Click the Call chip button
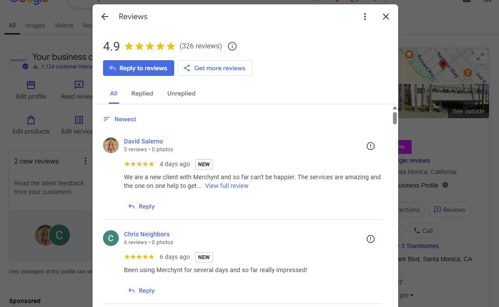Viewport: 499px width, 307px height. tap(423, 231)
